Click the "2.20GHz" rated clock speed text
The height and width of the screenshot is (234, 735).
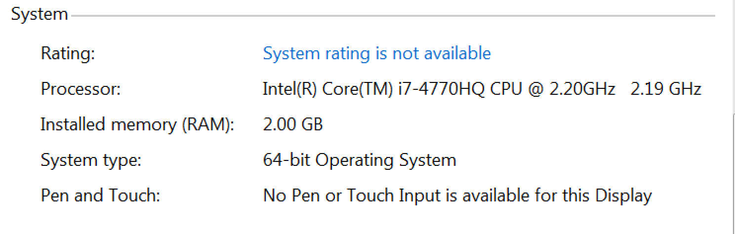582,89
